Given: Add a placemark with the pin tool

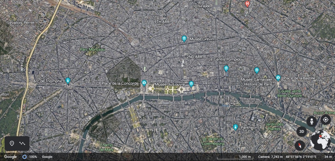Looking at the screenshot, I should (x=12, y=143).
